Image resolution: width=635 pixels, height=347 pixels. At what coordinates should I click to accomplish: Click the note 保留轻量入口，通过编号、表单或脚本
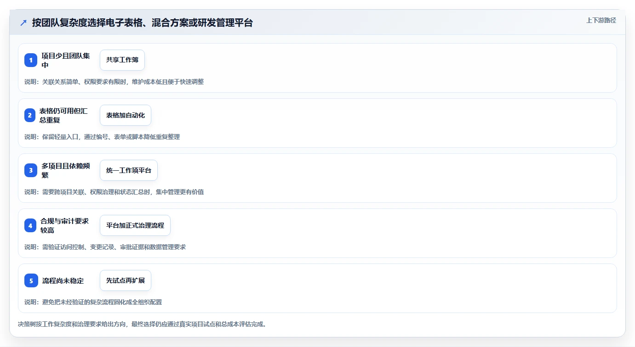tap(95, 137)
